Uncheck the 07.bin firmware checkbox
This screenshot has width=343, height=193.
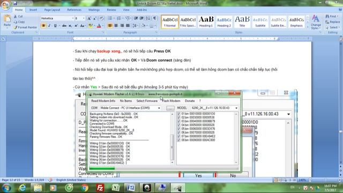click(x=178, y=136)
